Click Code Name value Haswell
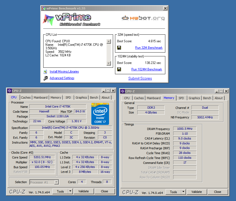 coord(44,111)
